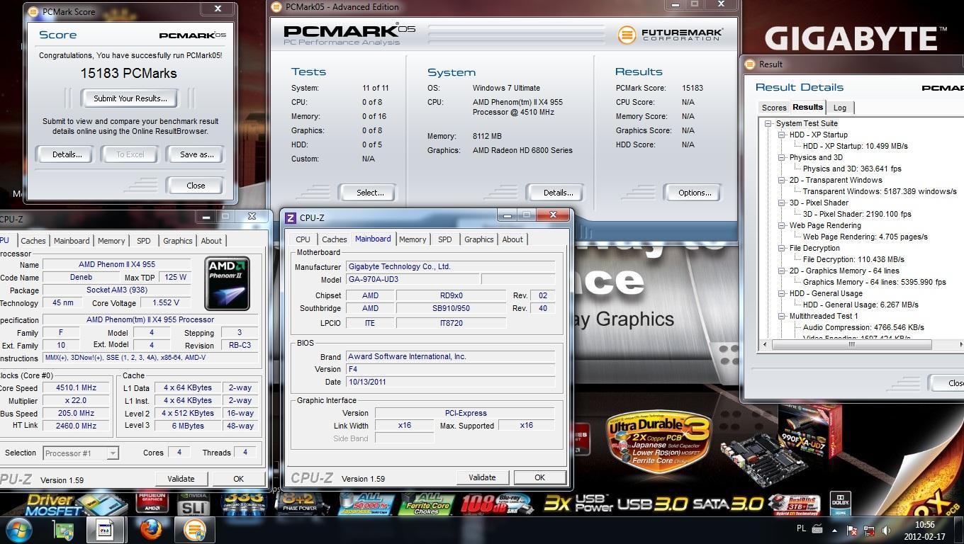Click the orange icon in Result window title

click(750, 64)
